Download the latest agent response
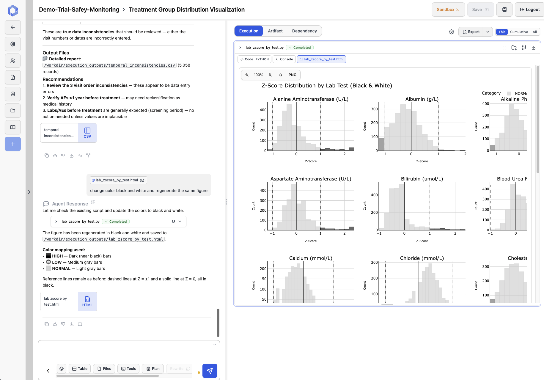Image resolution: width=544 pixels, height=380 pixels. point(72,324)
